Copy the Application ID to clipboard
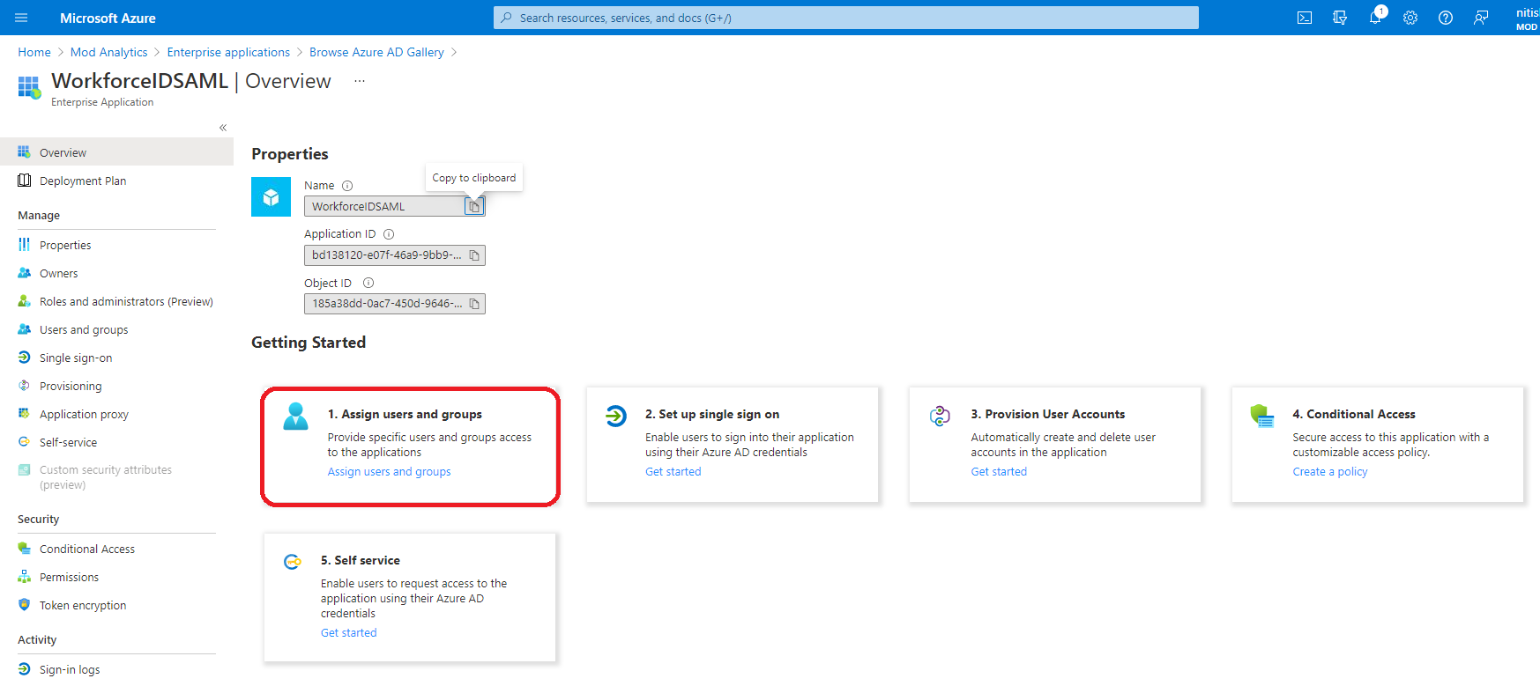 tap(474, 255)
